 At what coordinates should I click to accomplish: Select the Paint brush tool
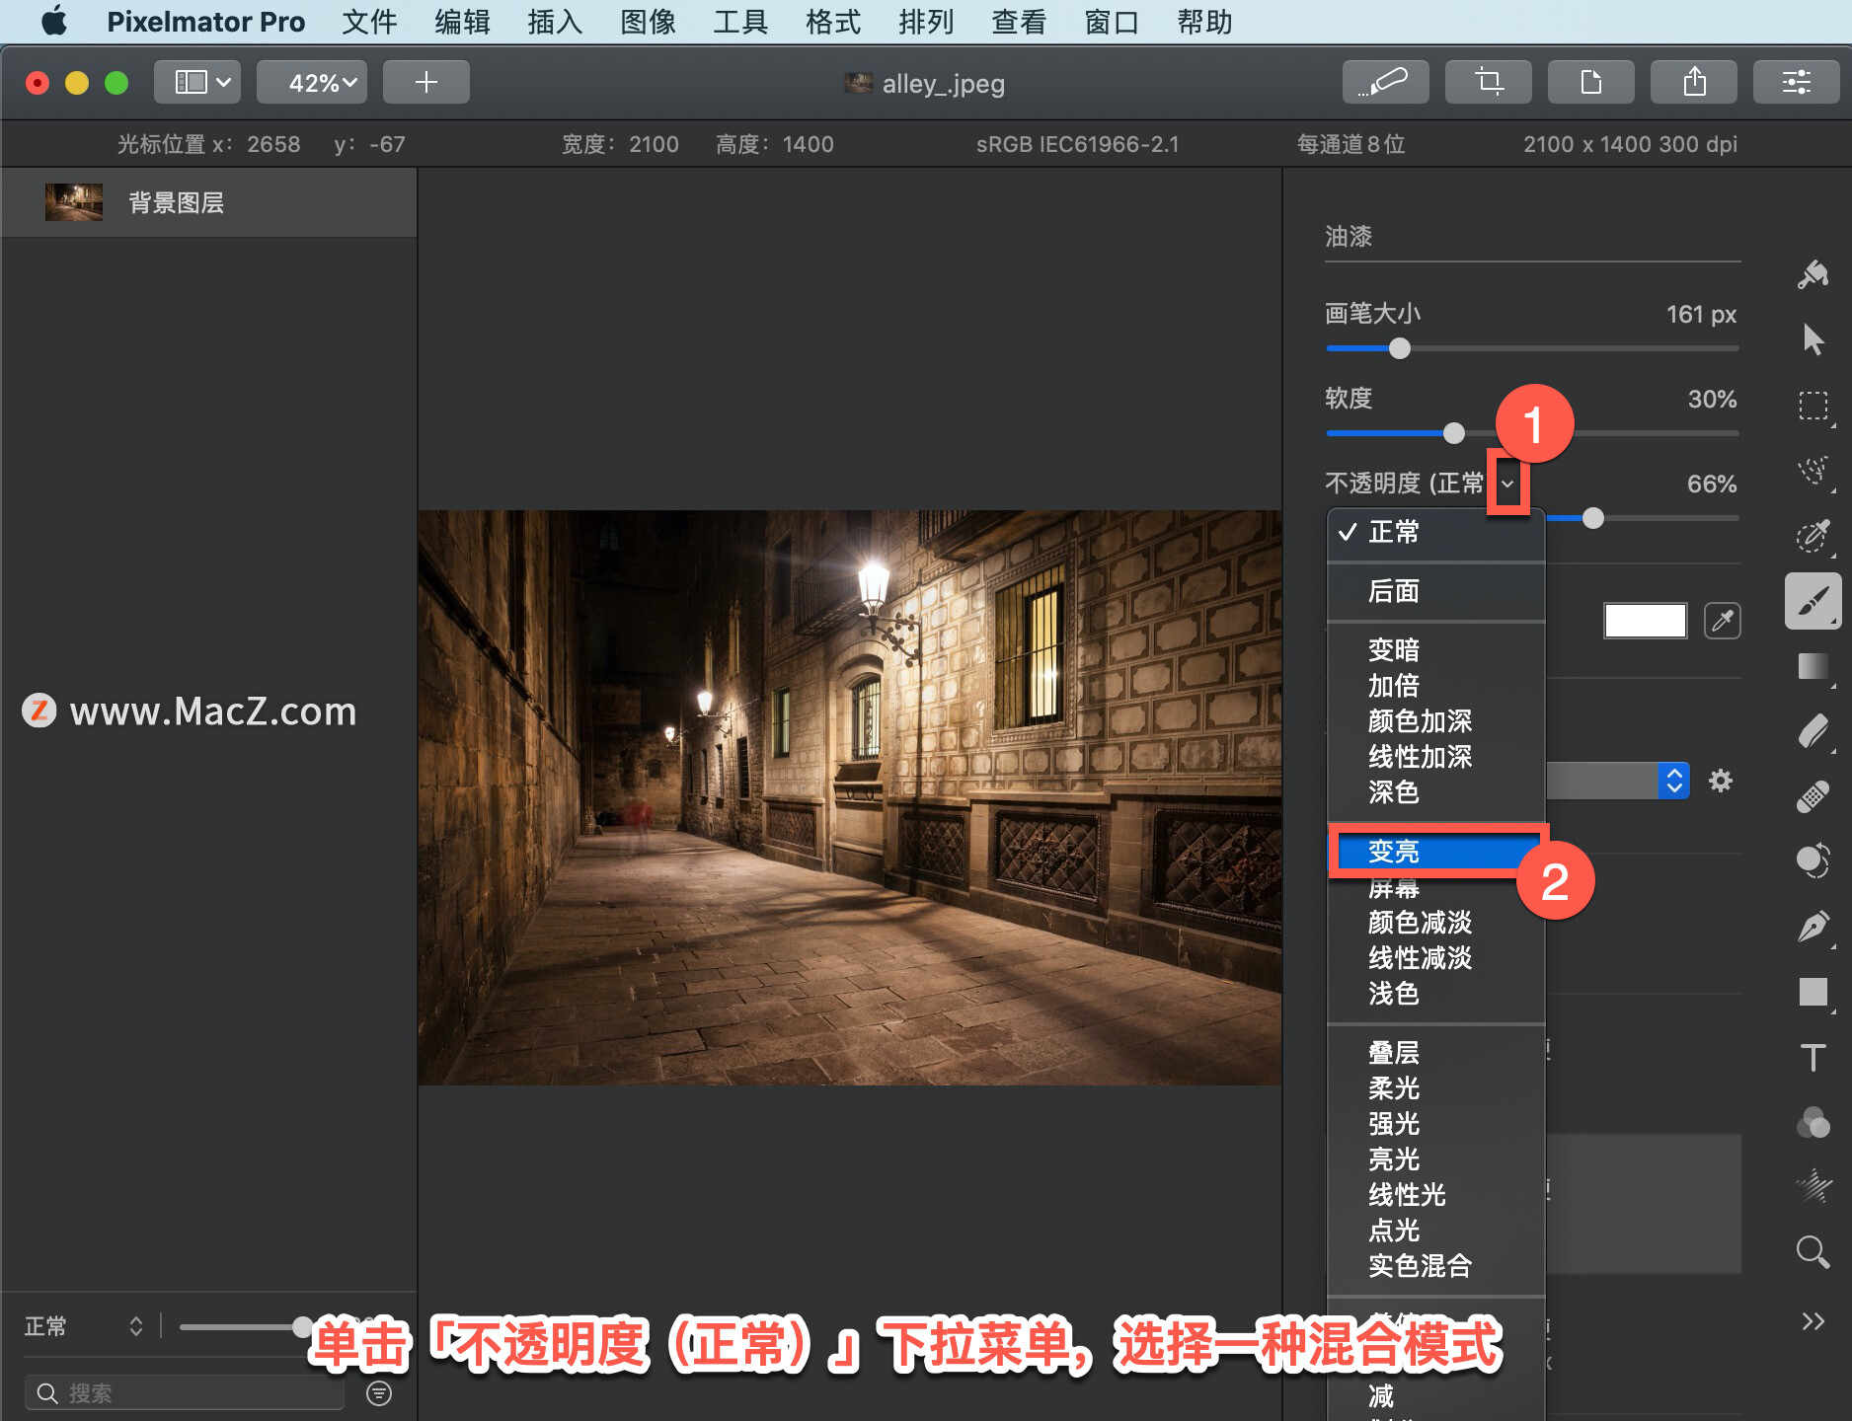[1813, 601]
